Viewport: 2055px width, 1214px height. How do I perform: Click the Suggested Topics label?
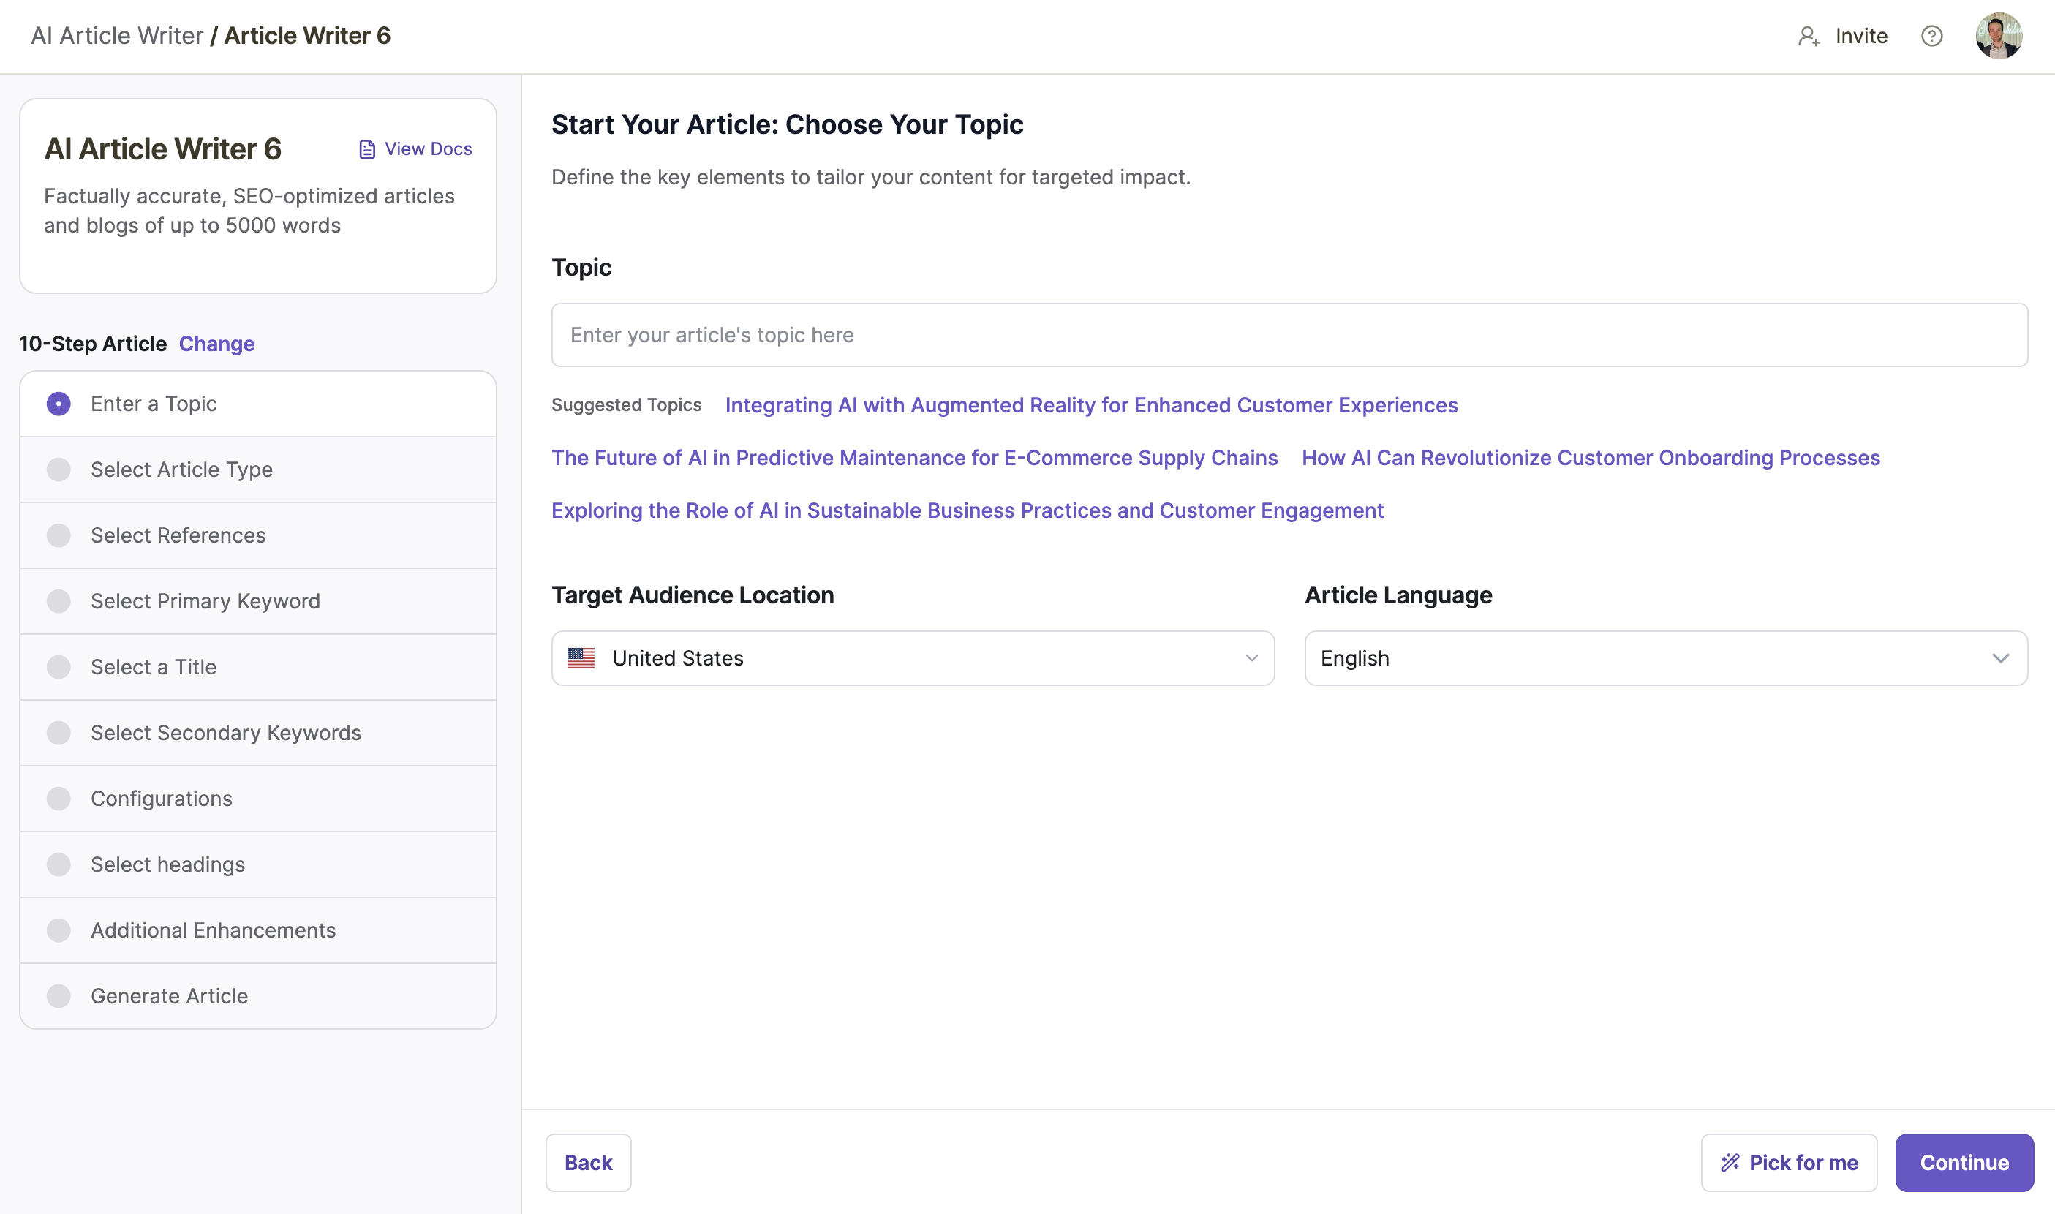click(x=627, y=405)
